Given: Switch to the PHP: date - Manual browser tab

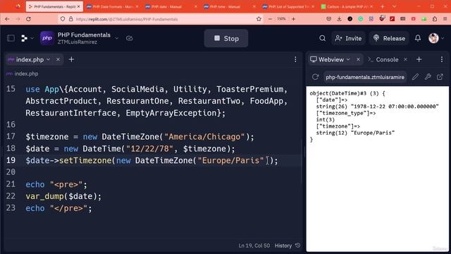Looking at the screenshot, I should (x=171, y=6).
